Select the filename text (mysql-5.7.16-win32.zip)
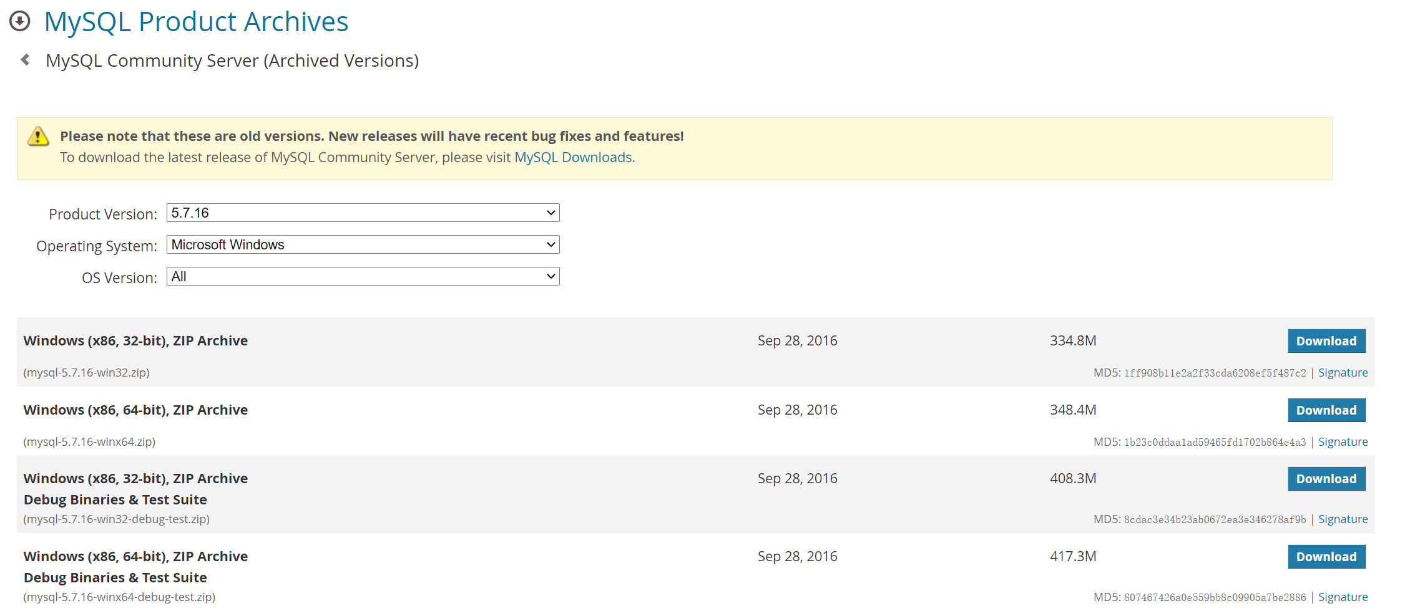The width and height of the screenshot is (1405, 616). tap(87, 372)
